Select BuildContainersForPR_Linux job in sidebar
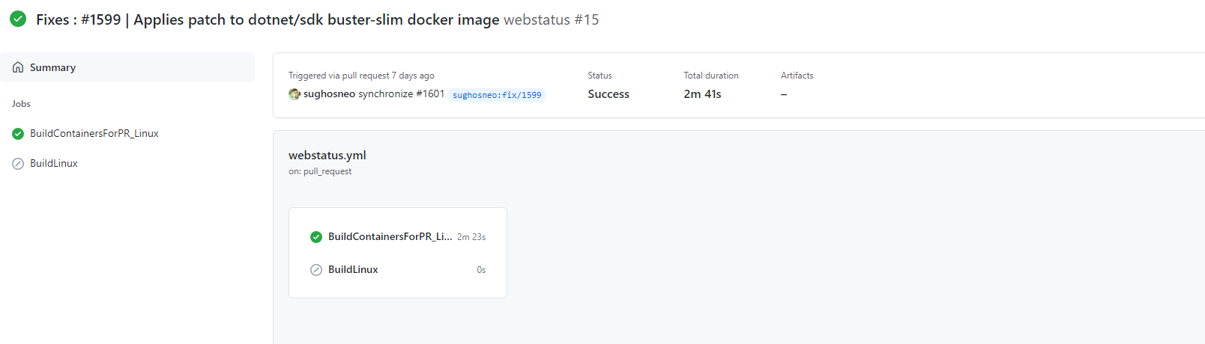Screen dimensions: 1205x344 94,134
